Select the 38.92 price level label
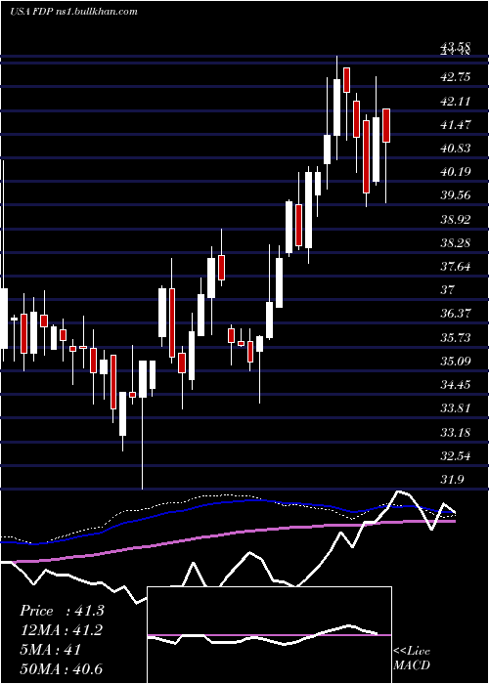The image size is (489, 684). coord(456,219)
